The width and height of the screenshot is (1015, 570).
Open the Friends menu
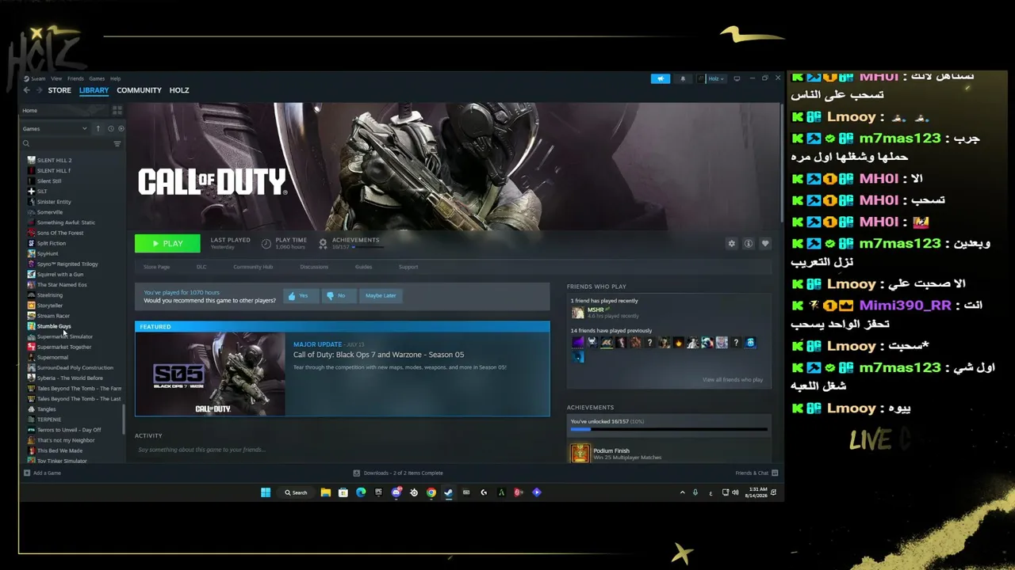point(75,78)
